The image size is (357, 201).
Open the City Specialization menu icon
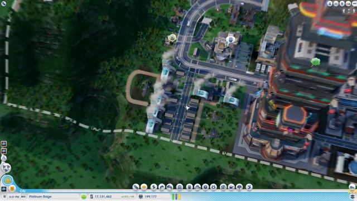249,187
